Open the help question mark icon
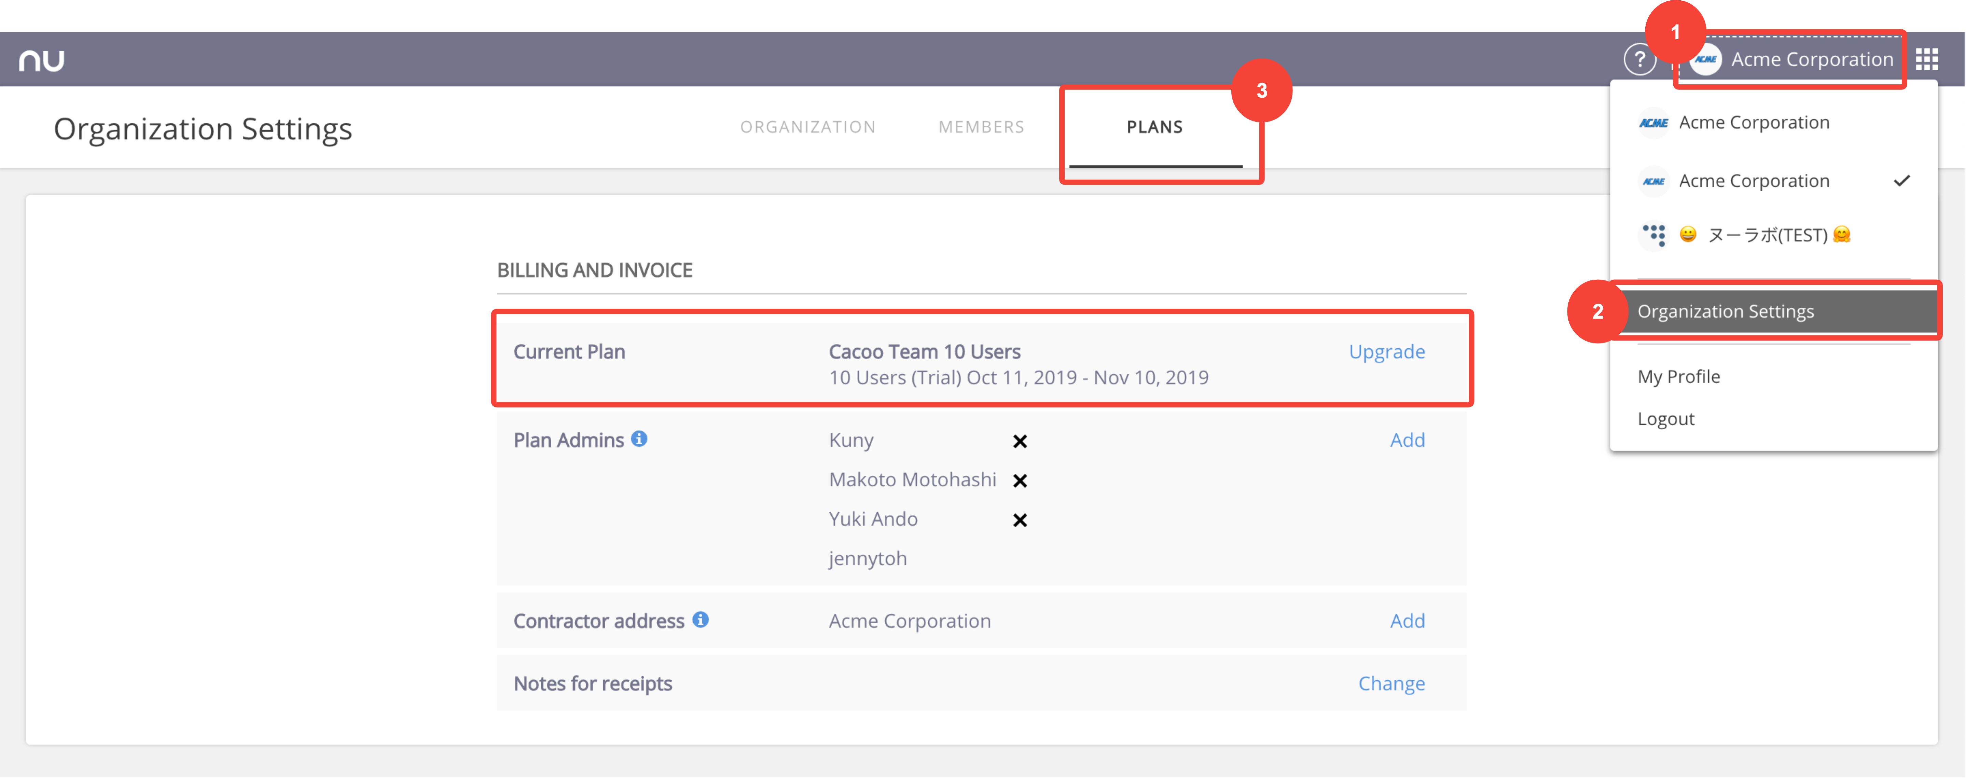The image size is (1966, 778). click(1639, 59)
